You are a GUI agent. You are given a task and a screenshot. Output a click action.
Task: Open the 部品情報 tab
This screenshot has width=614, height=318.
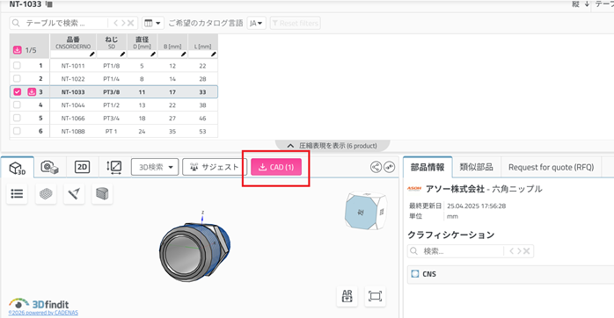428,168
